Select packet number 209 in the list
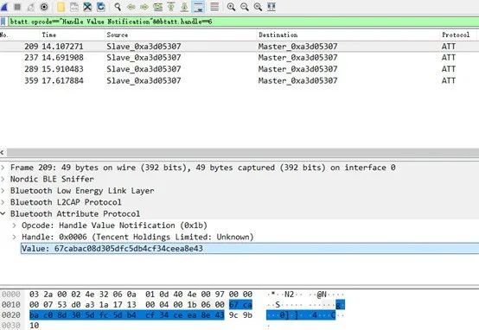Viewport: 479px width, 330px height. [x=239, y=47]
